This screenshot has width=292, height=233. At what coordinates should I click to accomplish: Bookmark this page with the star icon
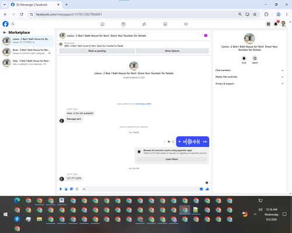click(255, 15)
